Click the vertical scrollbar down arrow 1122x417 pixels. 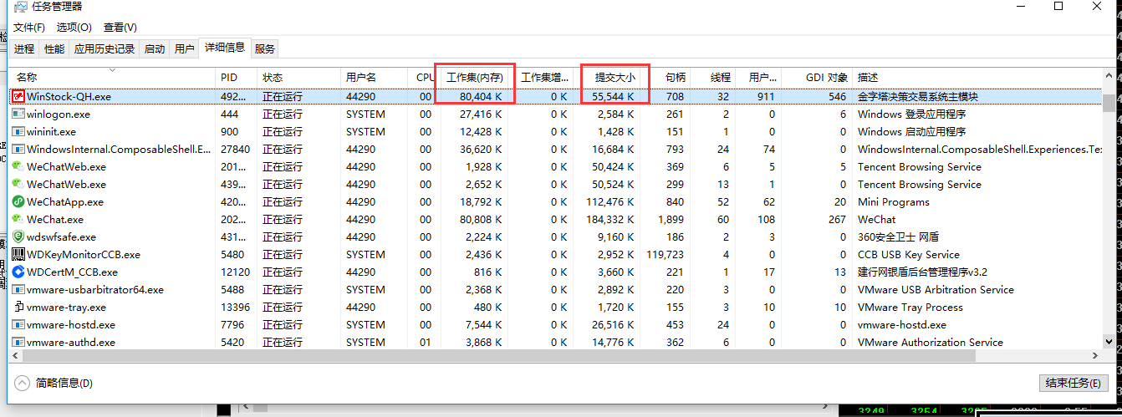coord(1108,341)
